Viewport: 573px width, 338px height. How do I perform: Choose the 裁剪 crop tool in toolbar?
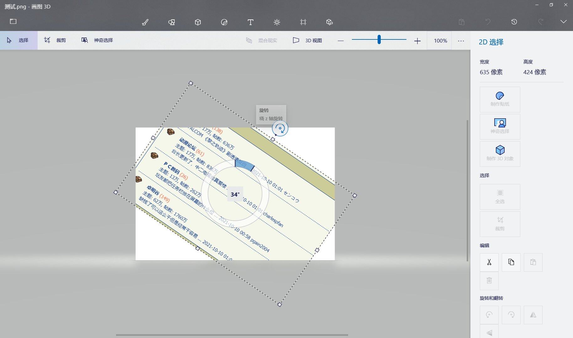click(55, 40)
